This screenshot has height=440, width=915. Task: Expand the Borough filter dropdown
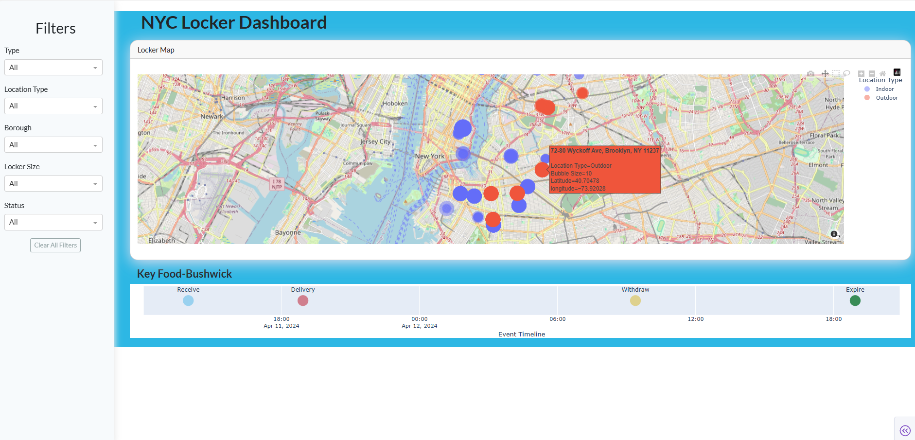coord(53,145)
